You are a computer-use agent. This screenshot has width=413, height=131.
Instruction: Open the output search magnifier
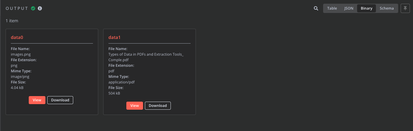tap(316, 8)
